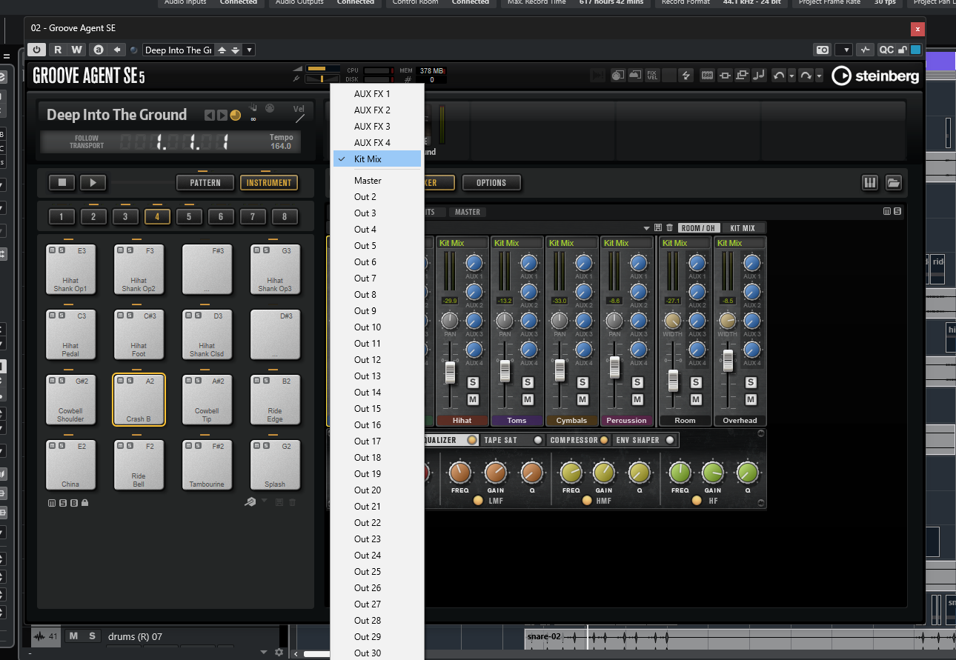Viewport: 956px width, 660px height.
Task: Toggle the Env Shaper effect LED
Action: (670, 440)
